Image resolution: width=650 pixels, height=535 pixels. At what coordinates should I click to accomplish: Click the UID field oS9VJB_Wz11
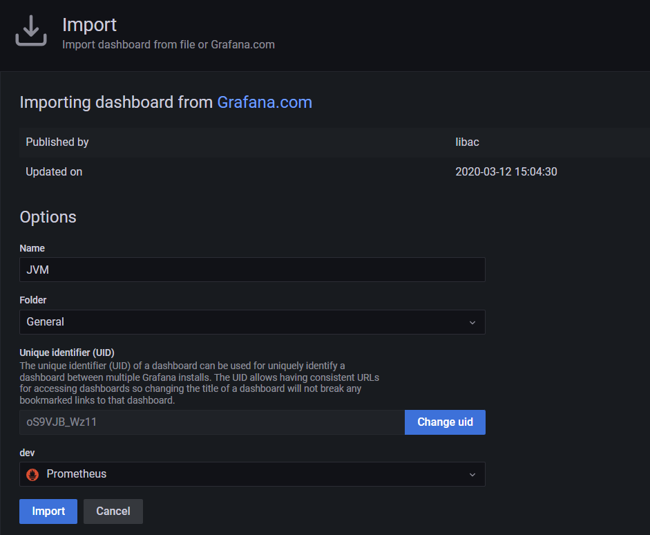click(212, 422)
